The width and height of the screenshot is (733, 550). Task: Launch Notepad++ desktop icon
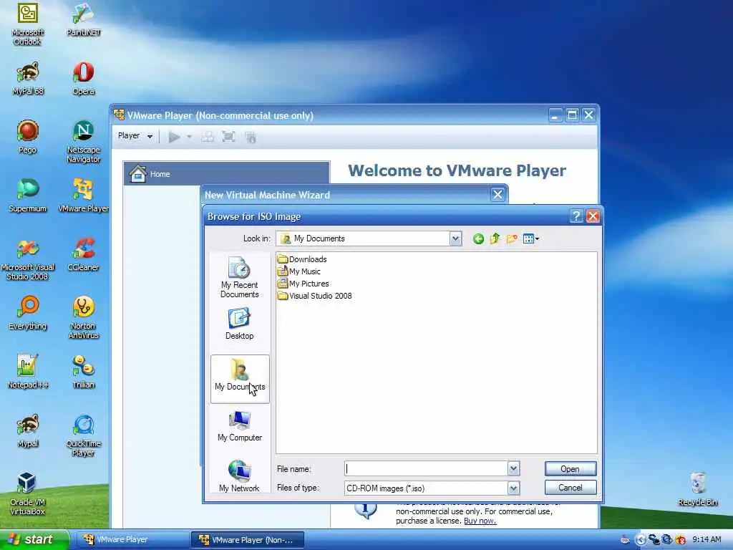coord(28,372)
